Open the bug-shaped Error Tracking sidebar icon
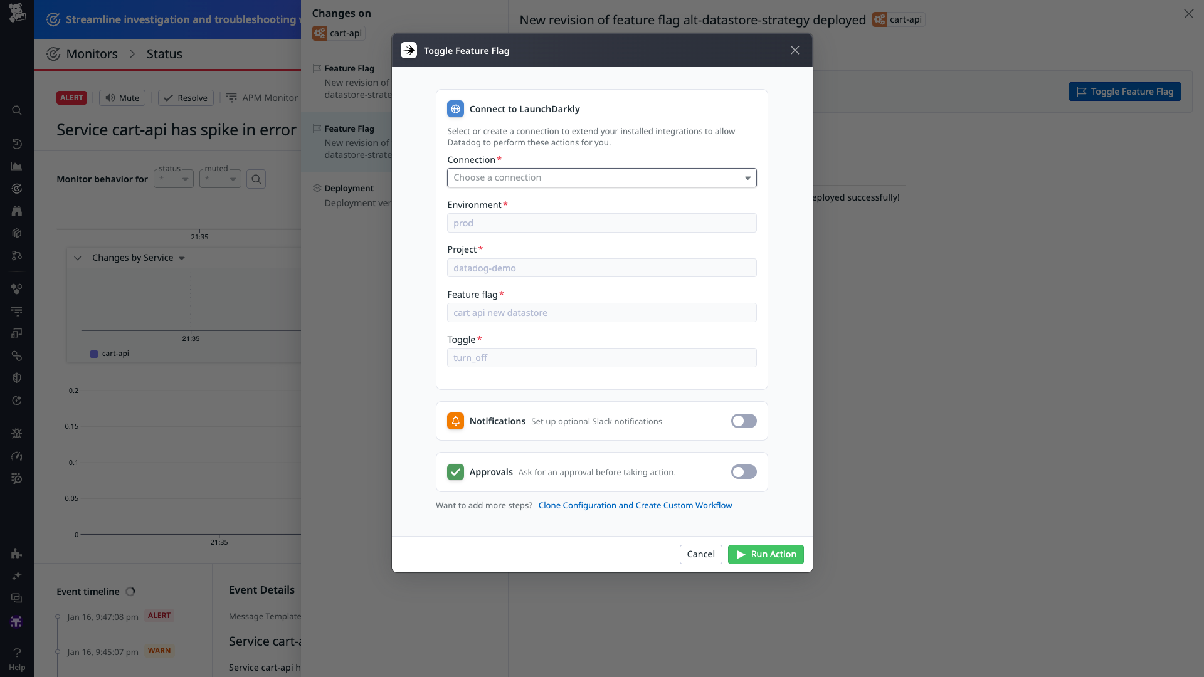The width and height of the screenshot is (1204, 677). (17, 433)
